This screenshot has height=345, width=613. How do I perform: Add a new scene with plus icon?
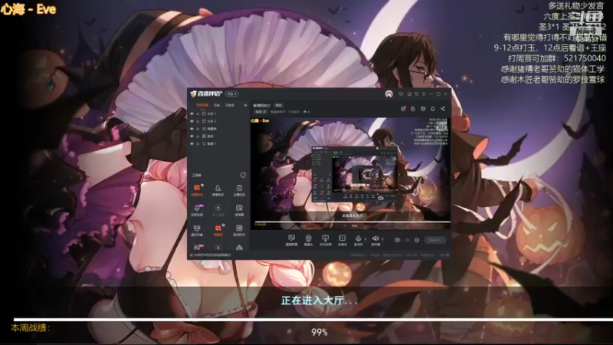tap(245, 105)
